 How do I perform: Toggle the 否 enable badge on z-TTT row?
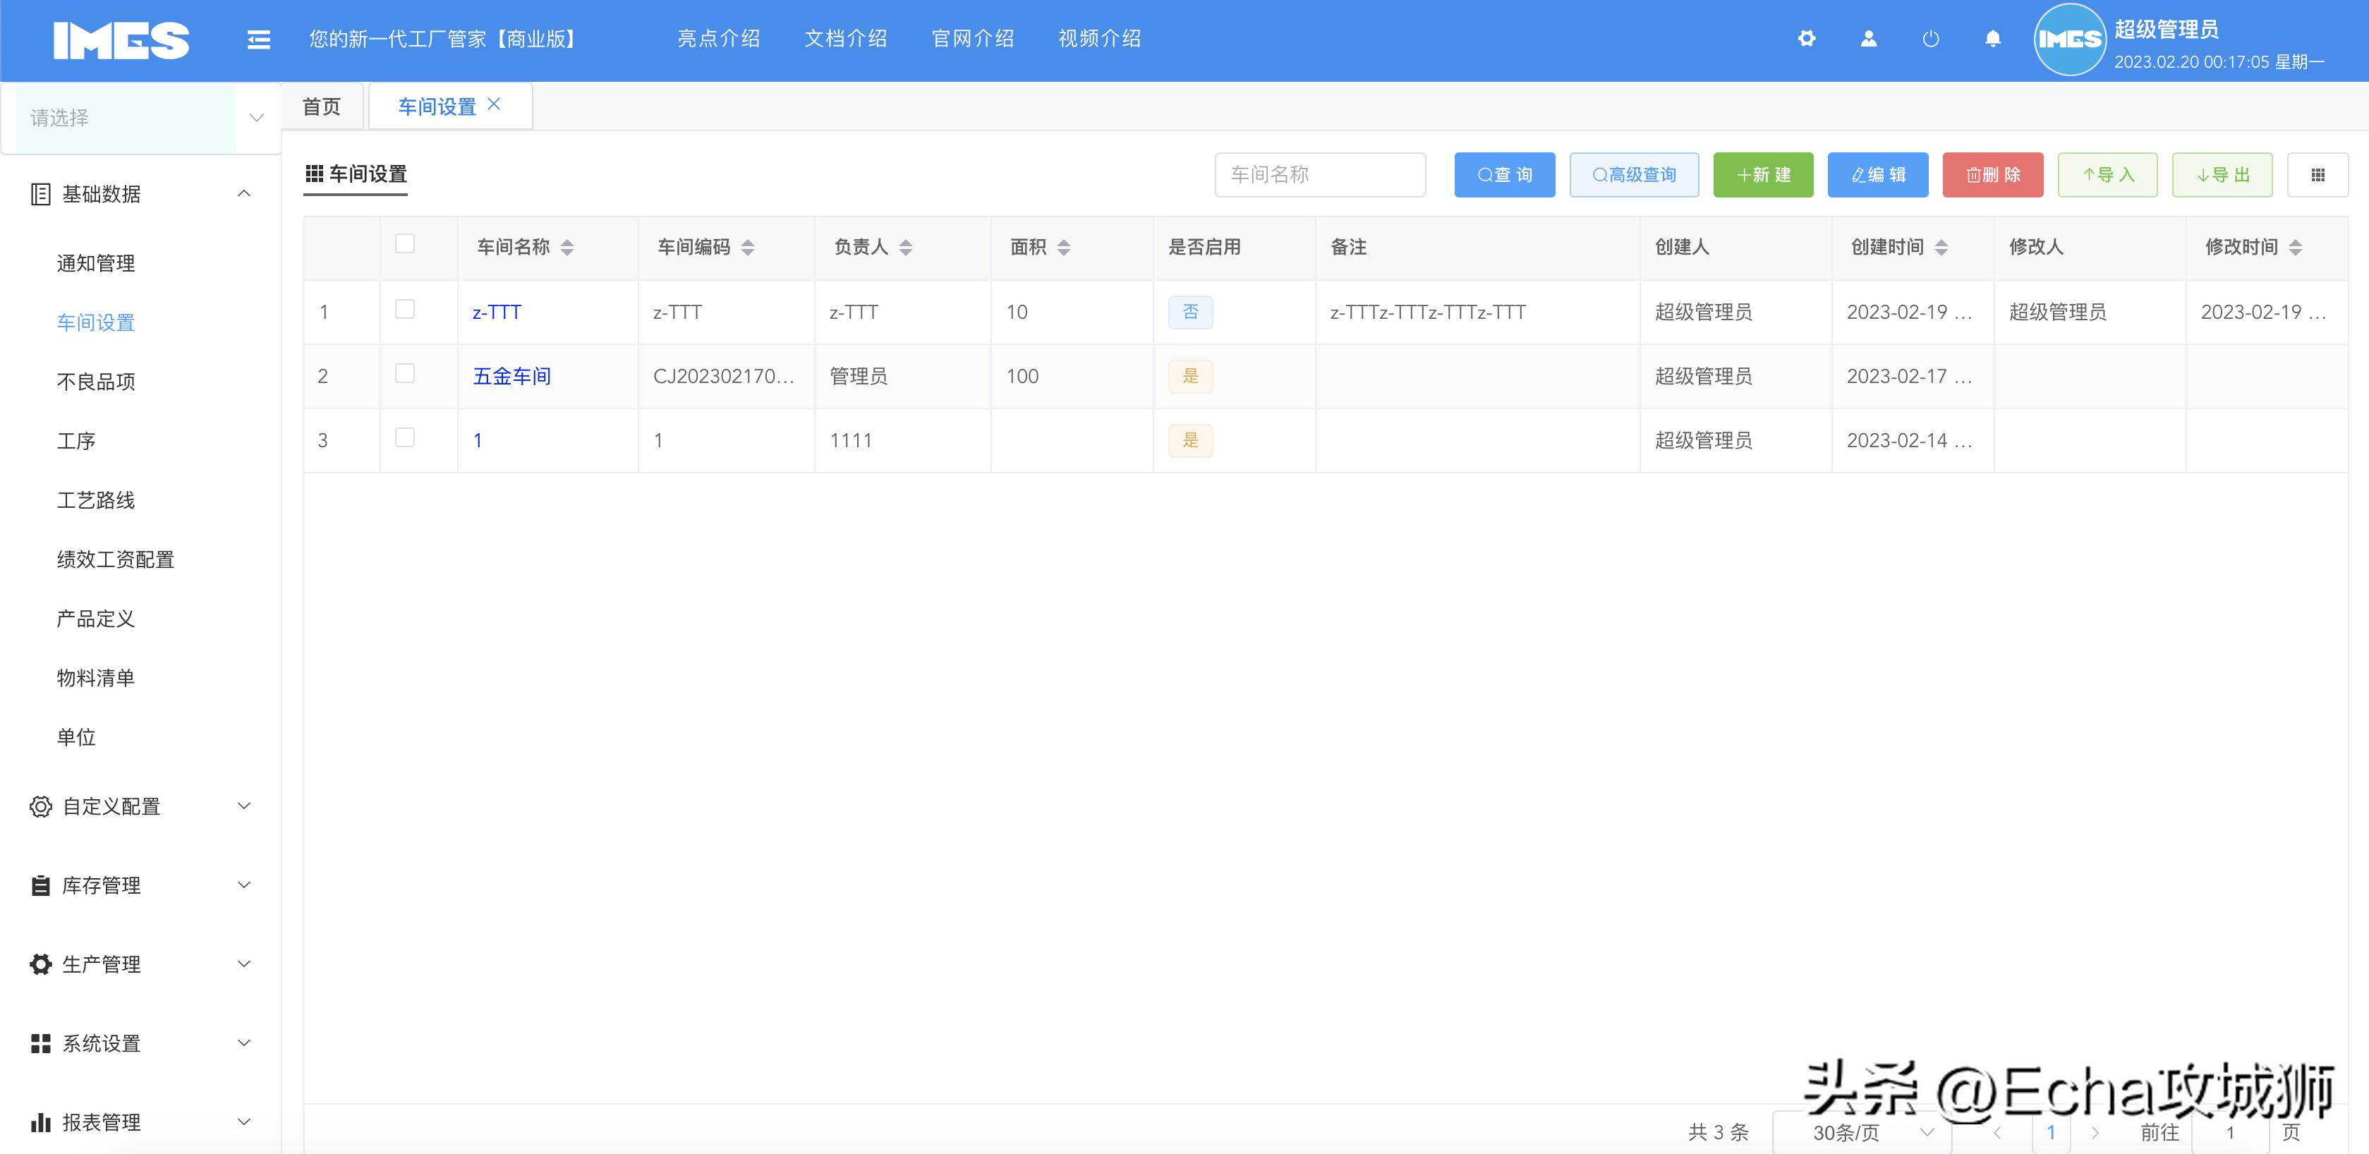[x=1190, y=312]
